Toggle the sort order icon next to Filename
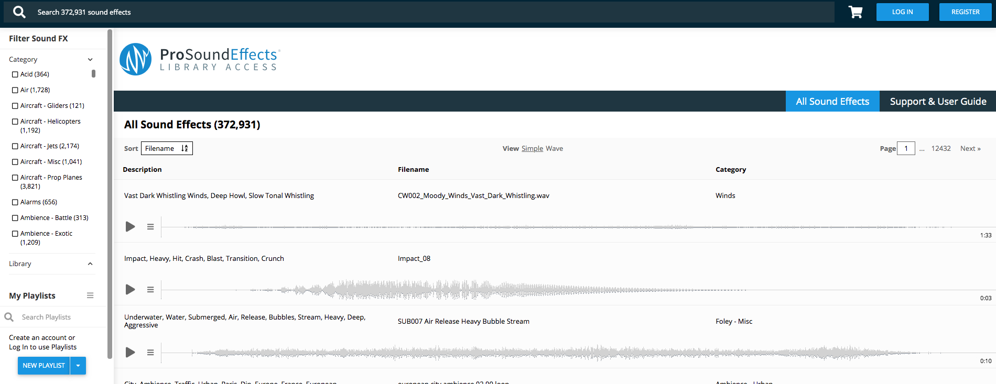 185,148
